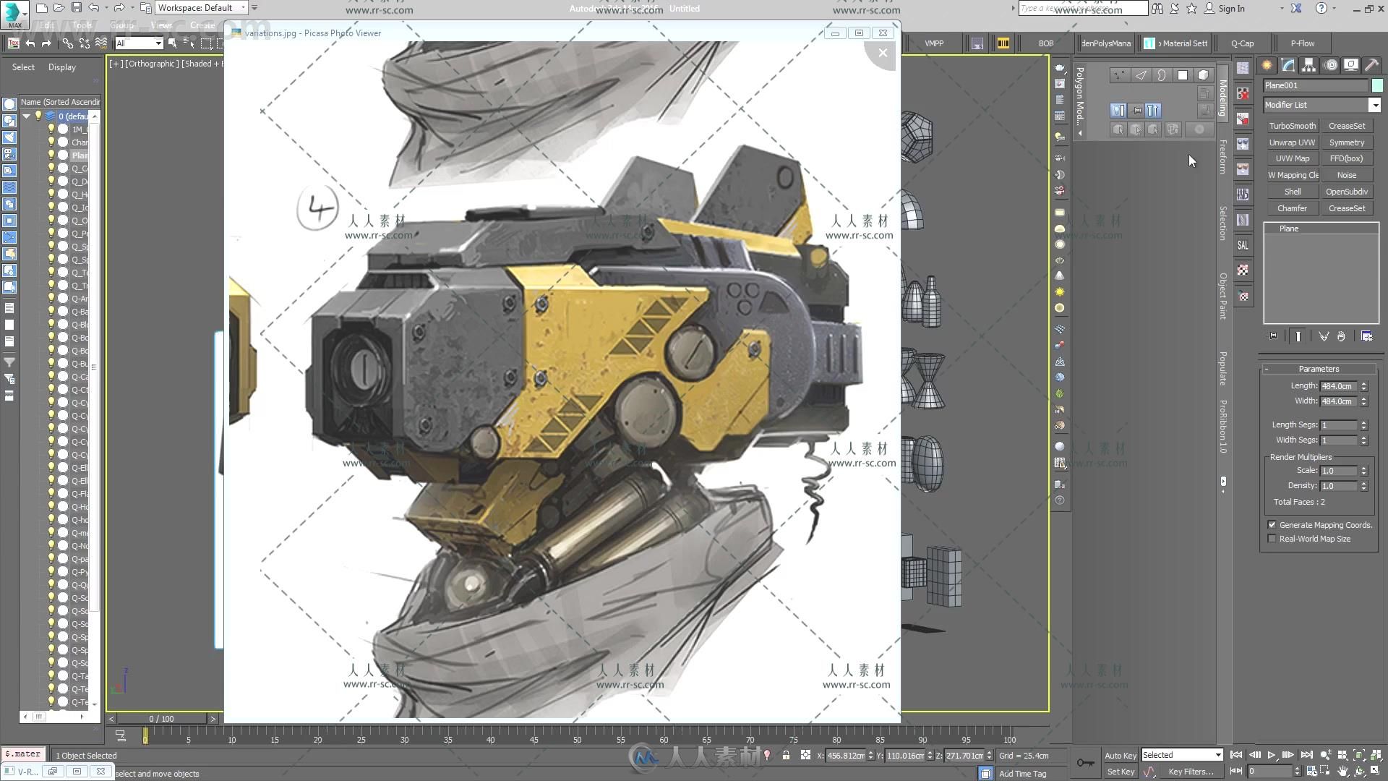Screen dimensions: 1388x781
Task: Enable Real-World Map Size checkbox
Action: tap(1272, 539)
